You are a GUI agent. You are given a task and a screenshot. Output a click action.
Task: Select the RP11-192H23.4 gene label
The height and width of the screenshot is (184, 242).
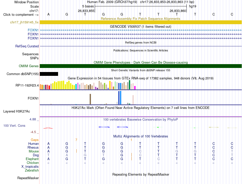(27, 85)
